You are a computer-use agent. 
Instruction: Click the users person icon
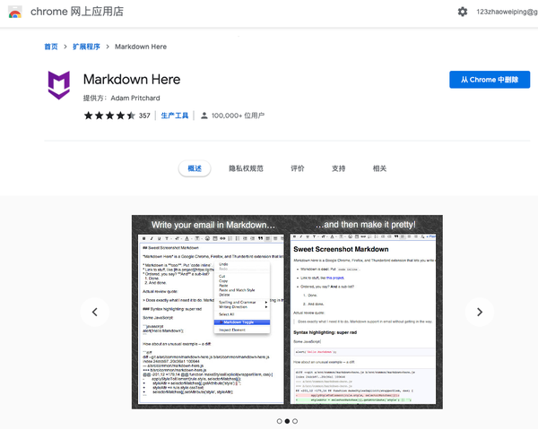204,116
